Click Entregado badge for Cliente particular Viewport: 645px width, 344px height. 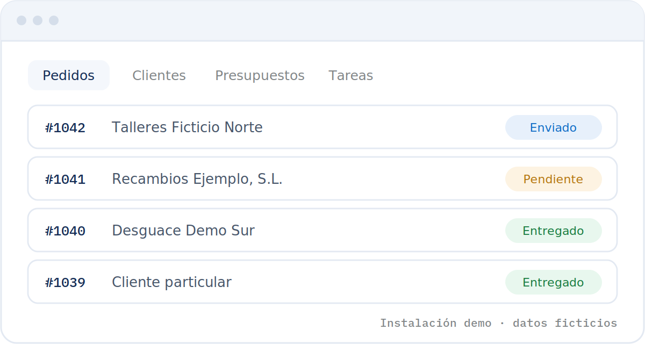coord(554,282)
